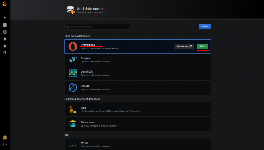Screen dimensions: 264x150
Task: Open the Server Admin shield icon
Action: point(5,53)
